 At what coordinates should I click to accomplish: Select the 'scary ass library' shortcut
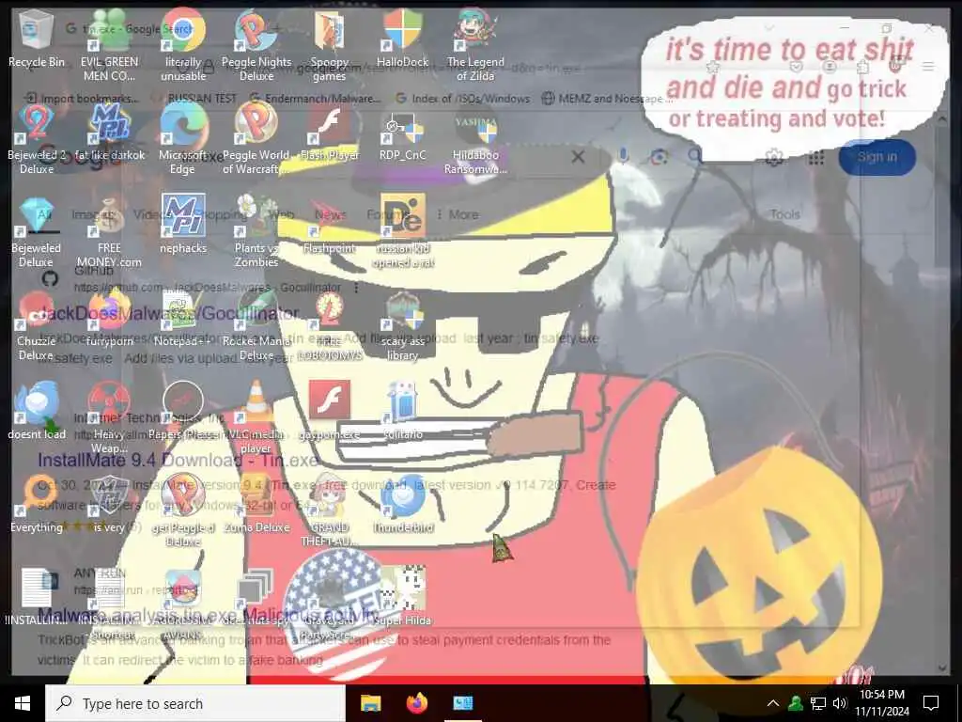tap(402, 325)
